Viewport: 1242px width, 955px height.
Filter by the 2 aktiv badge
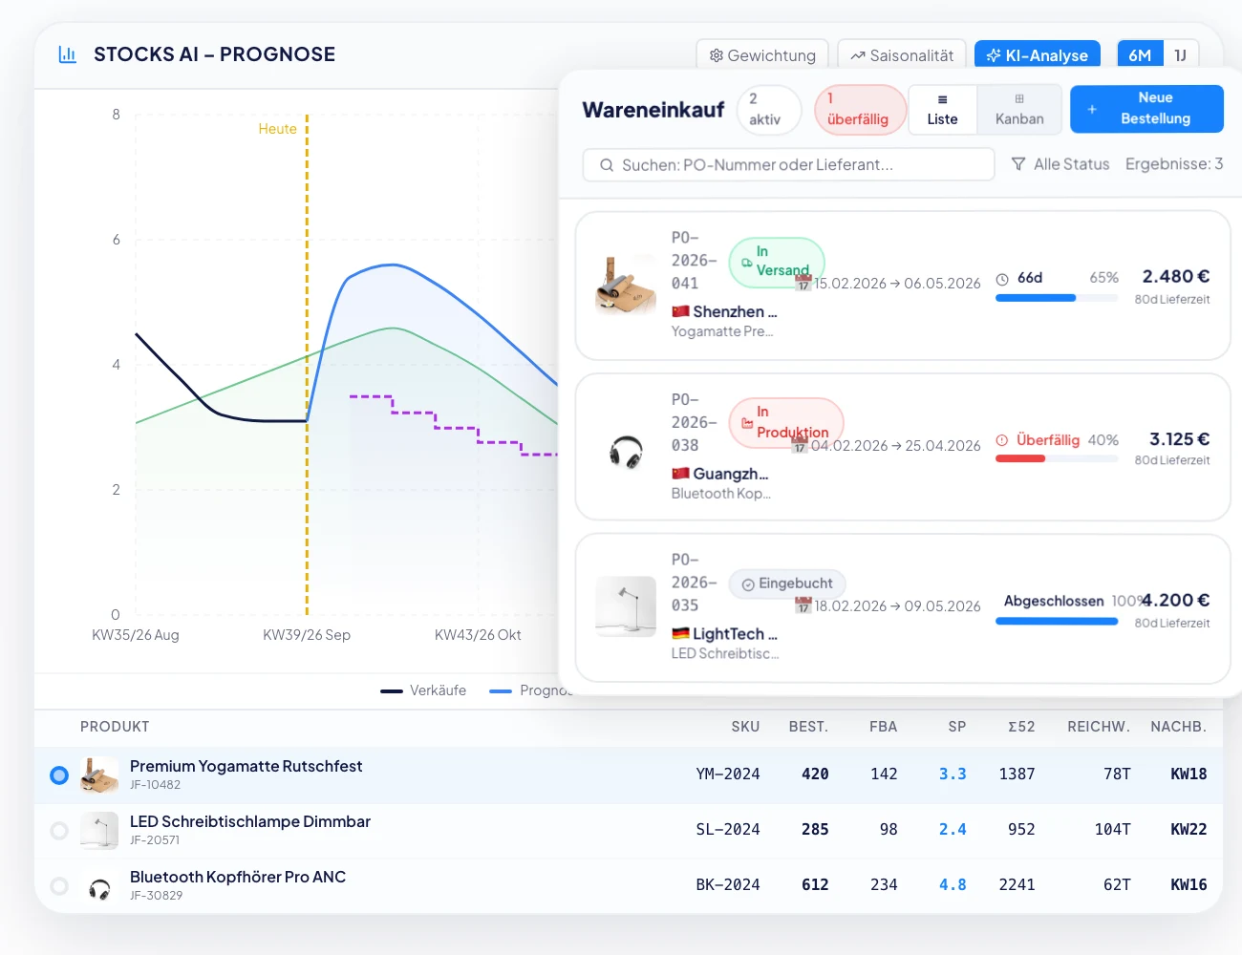pyautogui.click(x=768, y=109)
